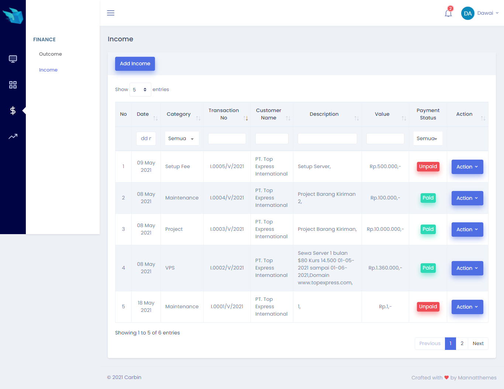Image resolution: width=504 pixels, height=389 pixels.
Task: Select the Income menu item
Action: (48, 70)
